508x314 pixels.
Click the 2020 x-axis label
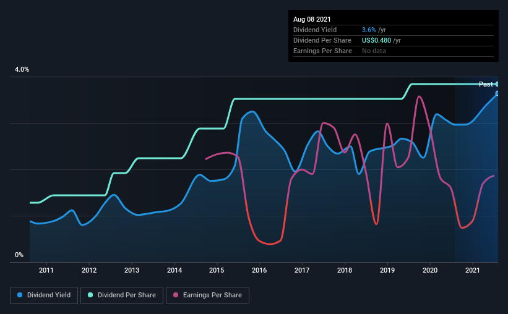tap(430, 270)
